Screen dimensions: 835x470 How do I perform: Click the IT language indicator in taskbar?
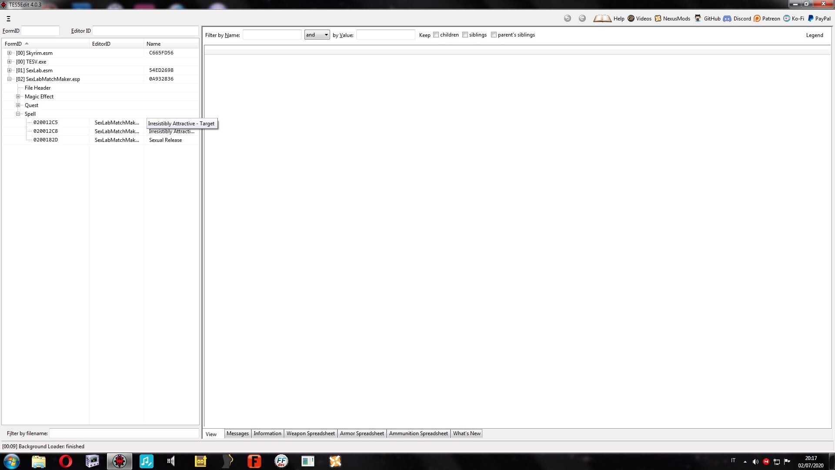click(733, 460)
